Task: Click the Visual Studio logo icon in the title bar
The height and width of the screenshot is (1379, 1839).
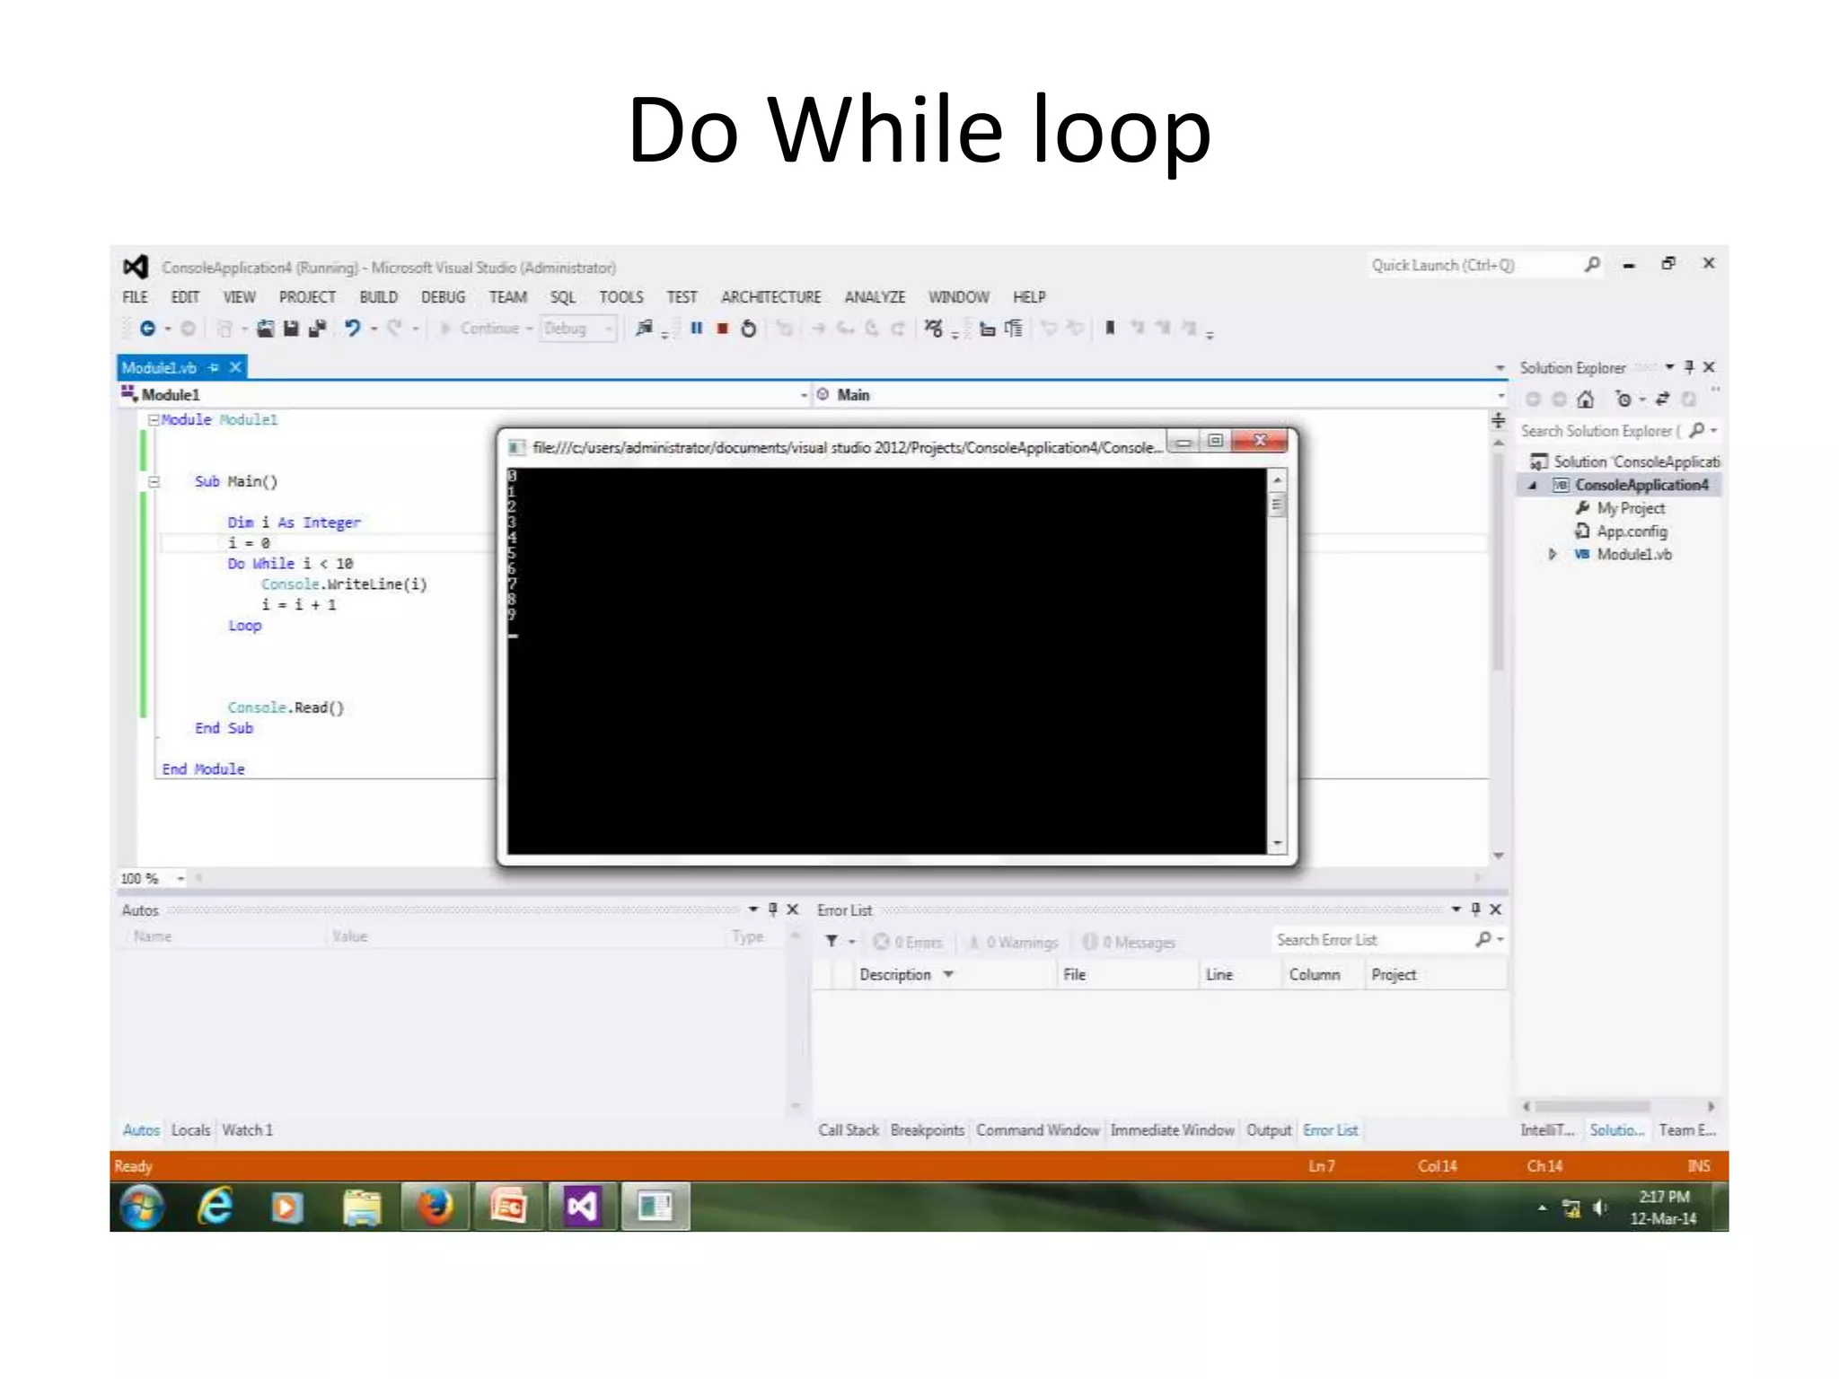Action: (x=136, y=267)
